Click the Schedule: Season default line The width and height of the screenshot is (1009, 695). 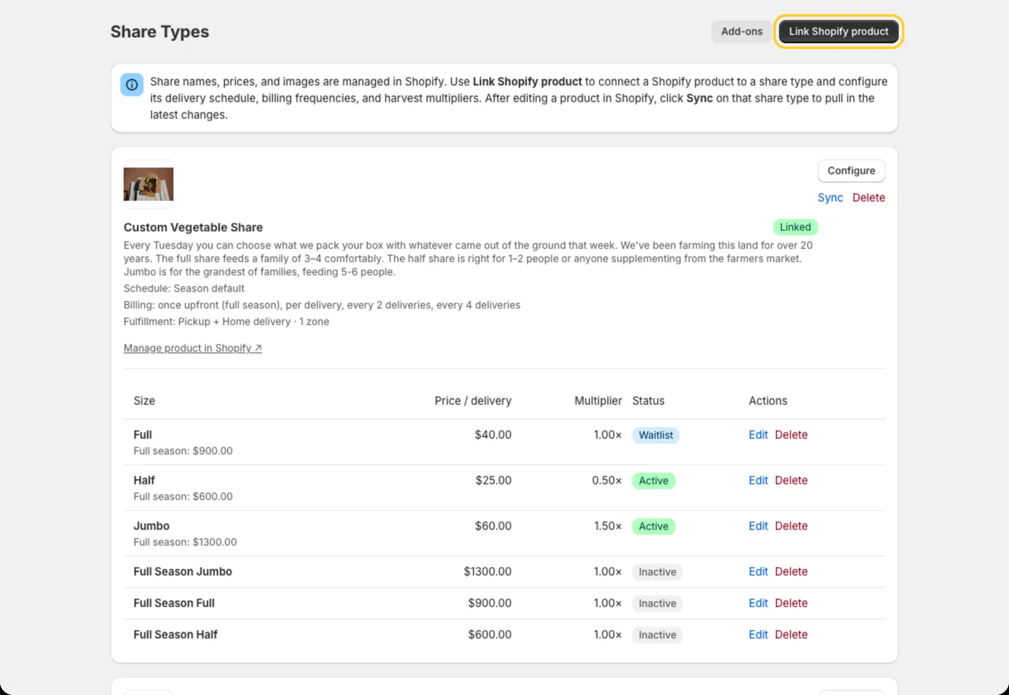click(x=184, y=289)
